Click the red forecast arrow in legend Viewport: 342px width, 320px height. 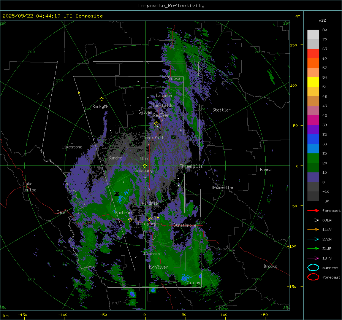[x=313, y=210]
